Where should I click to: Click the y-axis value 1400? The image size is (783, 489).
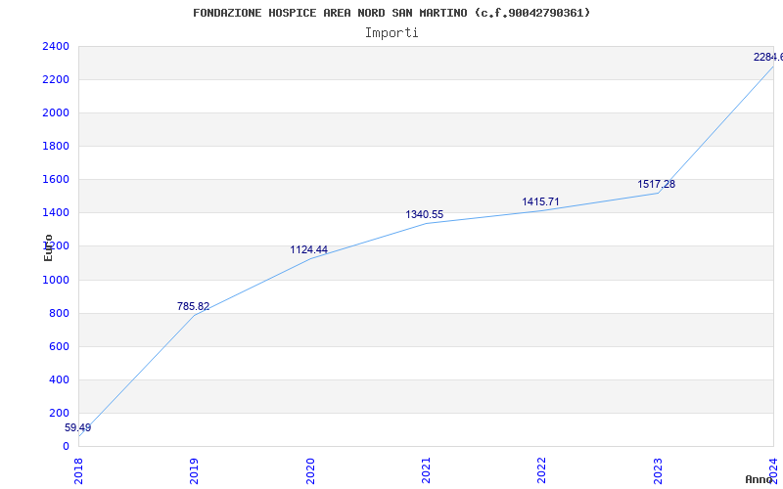click(56, 213)
